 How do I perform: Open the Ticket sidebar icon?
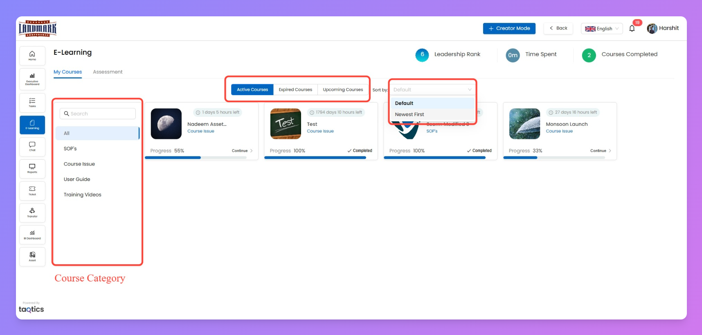tap(32, 191)
